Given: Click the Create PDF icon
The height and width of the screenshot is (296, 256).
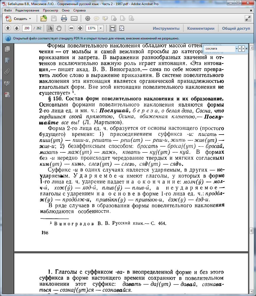Looking at the screenshot, I should [x=9, y=18].
